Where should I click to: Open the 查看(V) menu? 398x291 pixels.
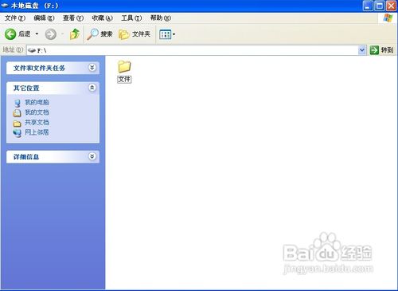(73, 18)
